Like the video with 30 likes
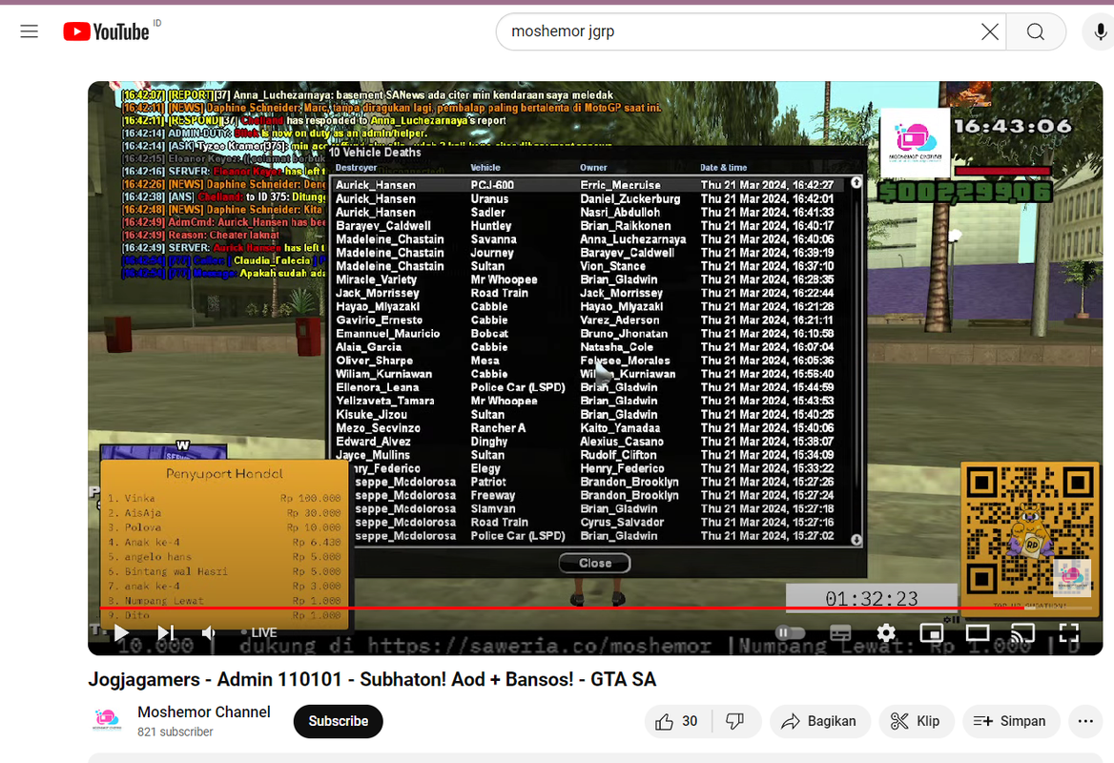The width and height of the screenshot is (1114, 763). point(677,721)
